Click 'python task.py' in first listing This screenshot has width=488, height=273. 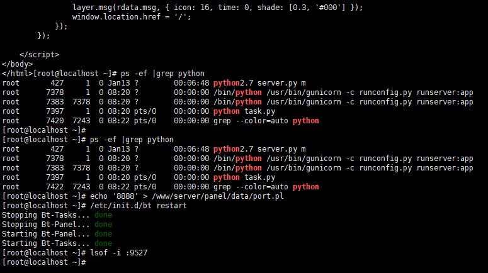click(x=244, y=111)
